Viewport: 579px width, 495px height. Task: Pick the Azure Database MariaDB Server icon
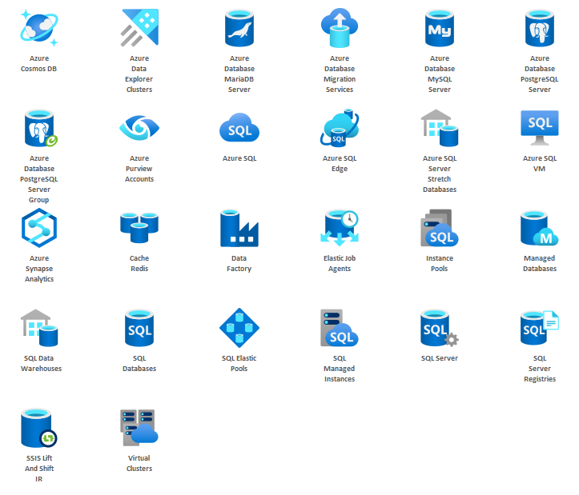tap(239, 29)
